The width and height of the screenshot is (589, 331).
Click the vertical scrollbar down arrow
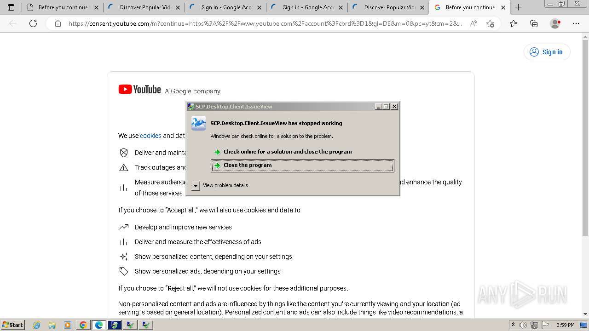point(585,314)
